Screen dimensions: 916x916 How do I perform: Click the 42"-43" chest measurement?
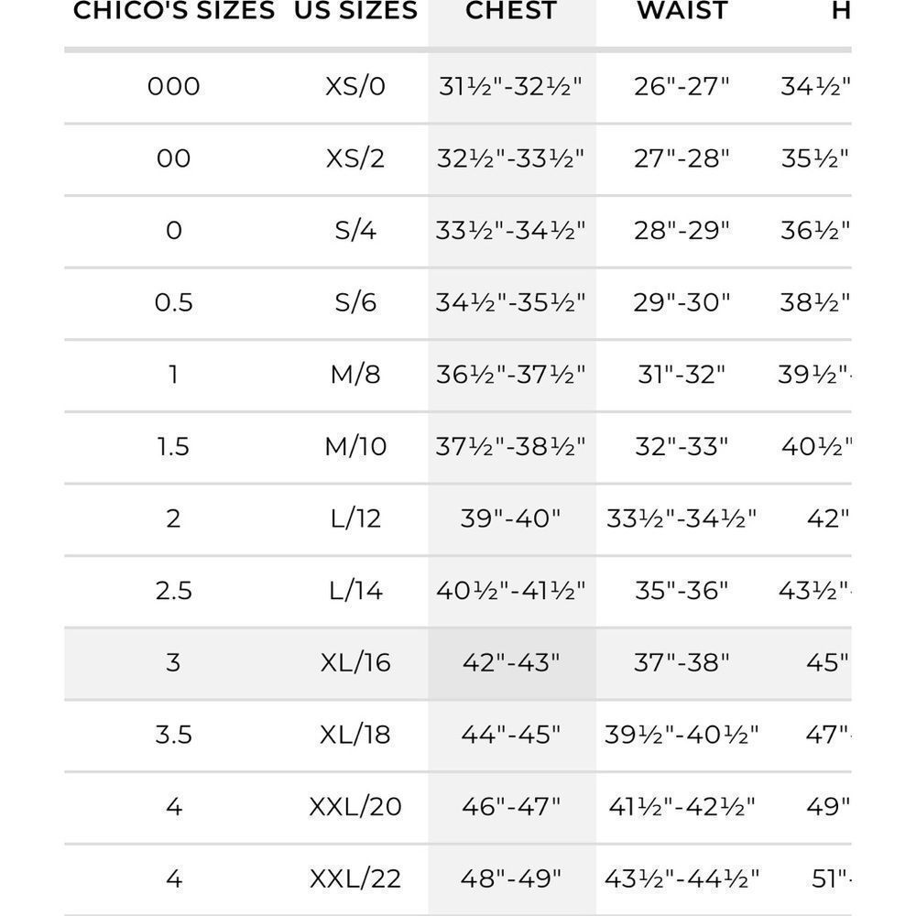click(511, 662)
